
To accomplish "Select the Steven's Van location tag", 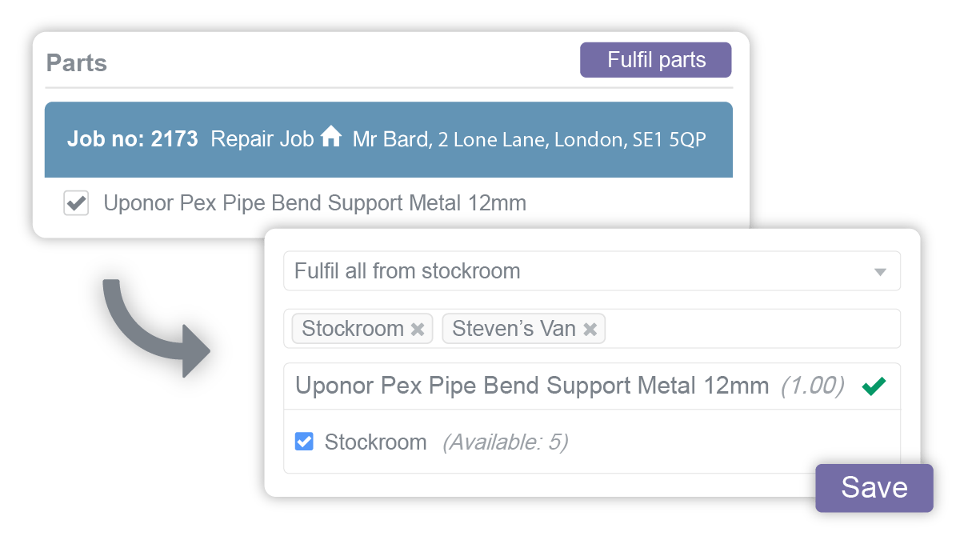I will pos(514,329).
